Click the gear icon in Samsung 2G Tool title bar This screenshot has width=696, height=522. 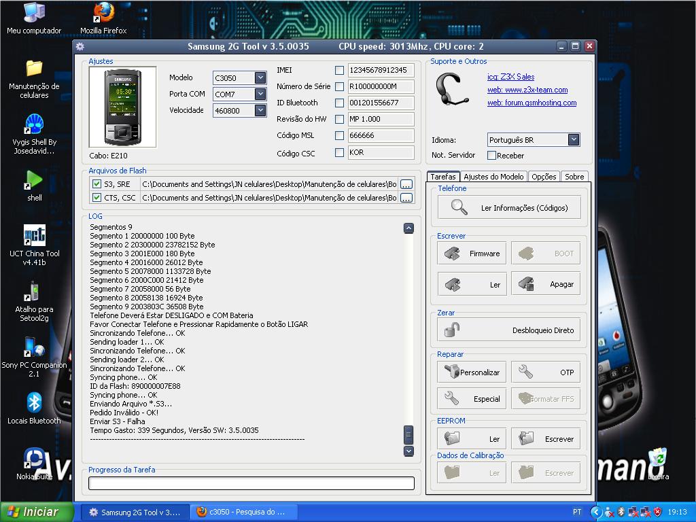click(80, 46)
